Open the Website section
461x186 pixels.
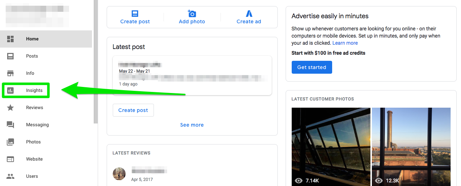pos(46,159)
